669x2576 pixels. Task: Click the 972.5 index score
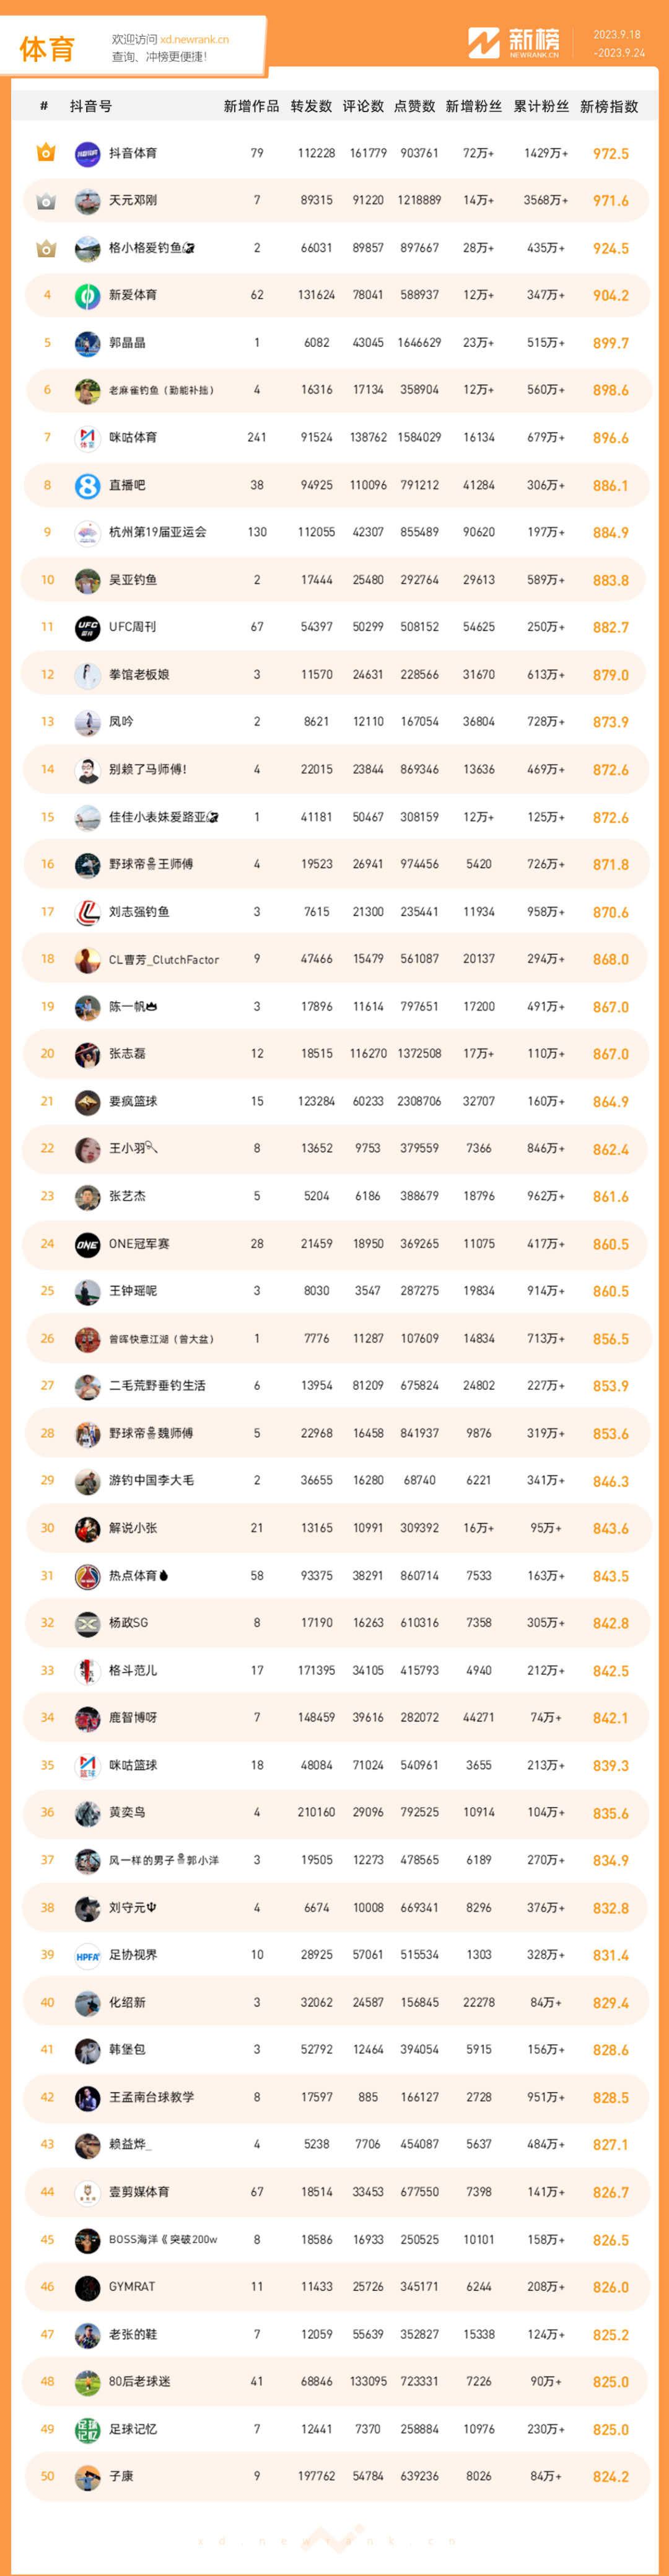611,154
